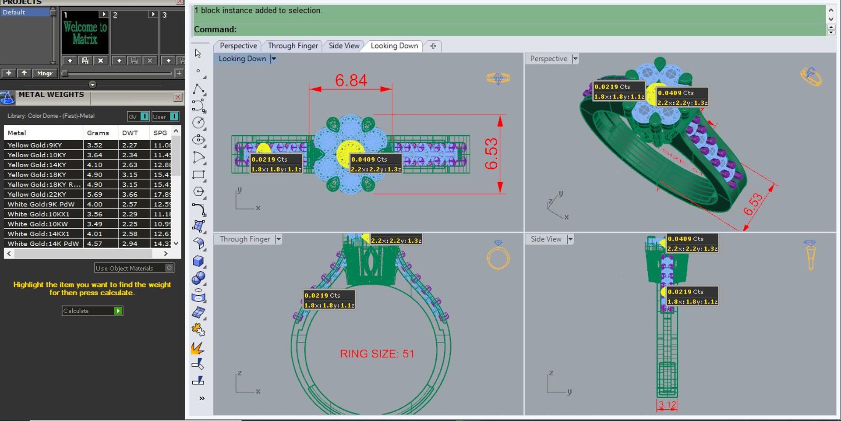841x421 pixels.
Task: Open the Side View viewport dropdown
Action: coord(570,239)
